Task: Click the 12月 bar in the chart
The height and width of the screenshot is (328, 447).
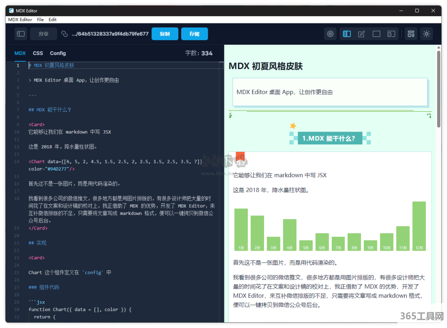Action: 419,226
